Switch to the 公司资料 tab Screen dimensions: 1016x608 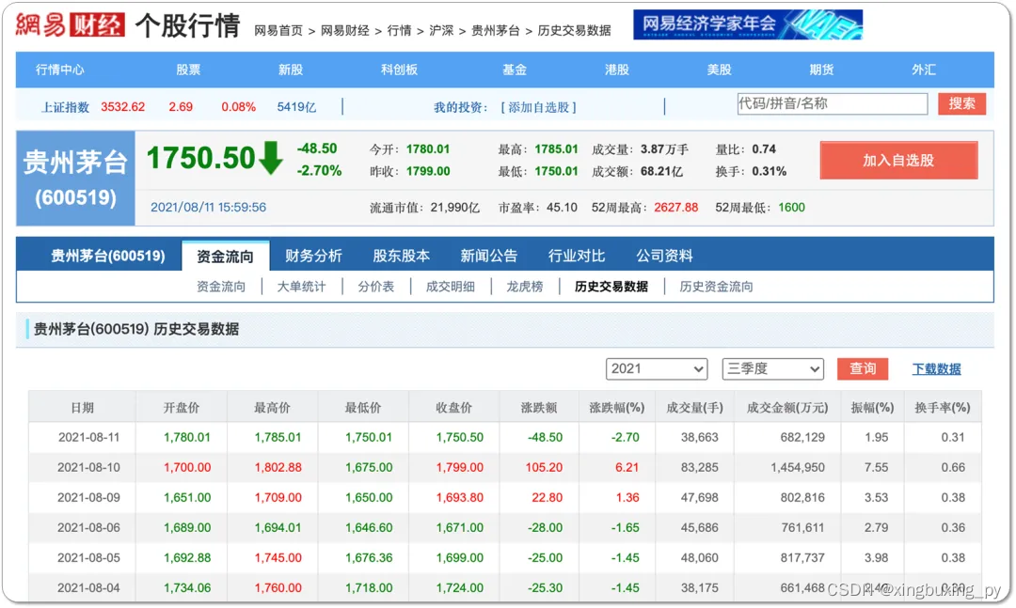[x=664, y=256]
